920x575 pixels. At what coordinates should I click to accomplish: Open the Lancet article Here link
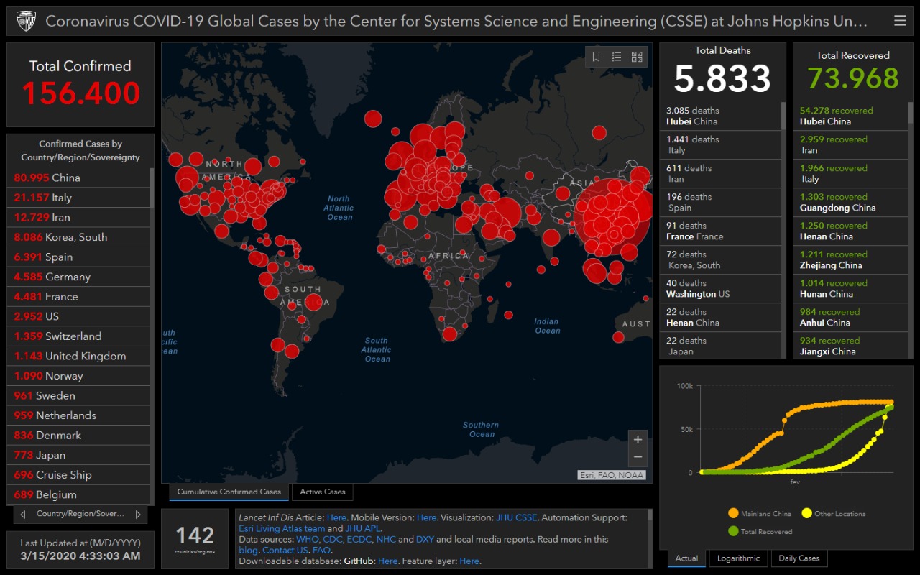pyautogui.click(x=336, y=517)
